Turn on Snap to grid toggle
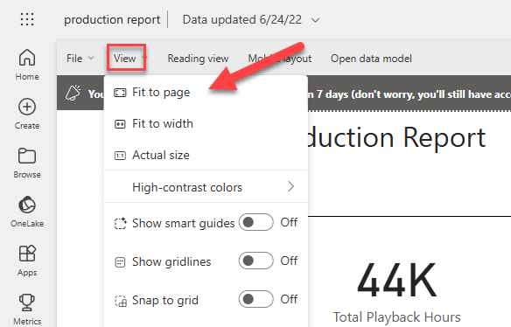 click(255, 299)
